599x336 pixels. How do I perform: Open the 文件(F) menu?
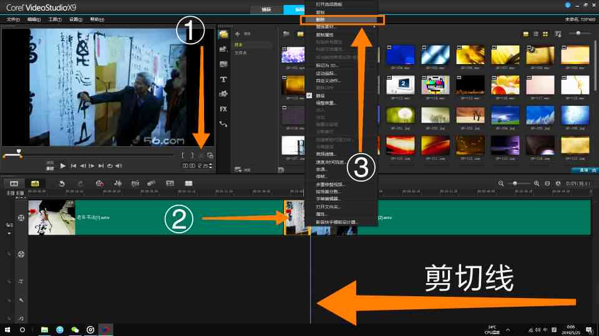coord(13,19)
